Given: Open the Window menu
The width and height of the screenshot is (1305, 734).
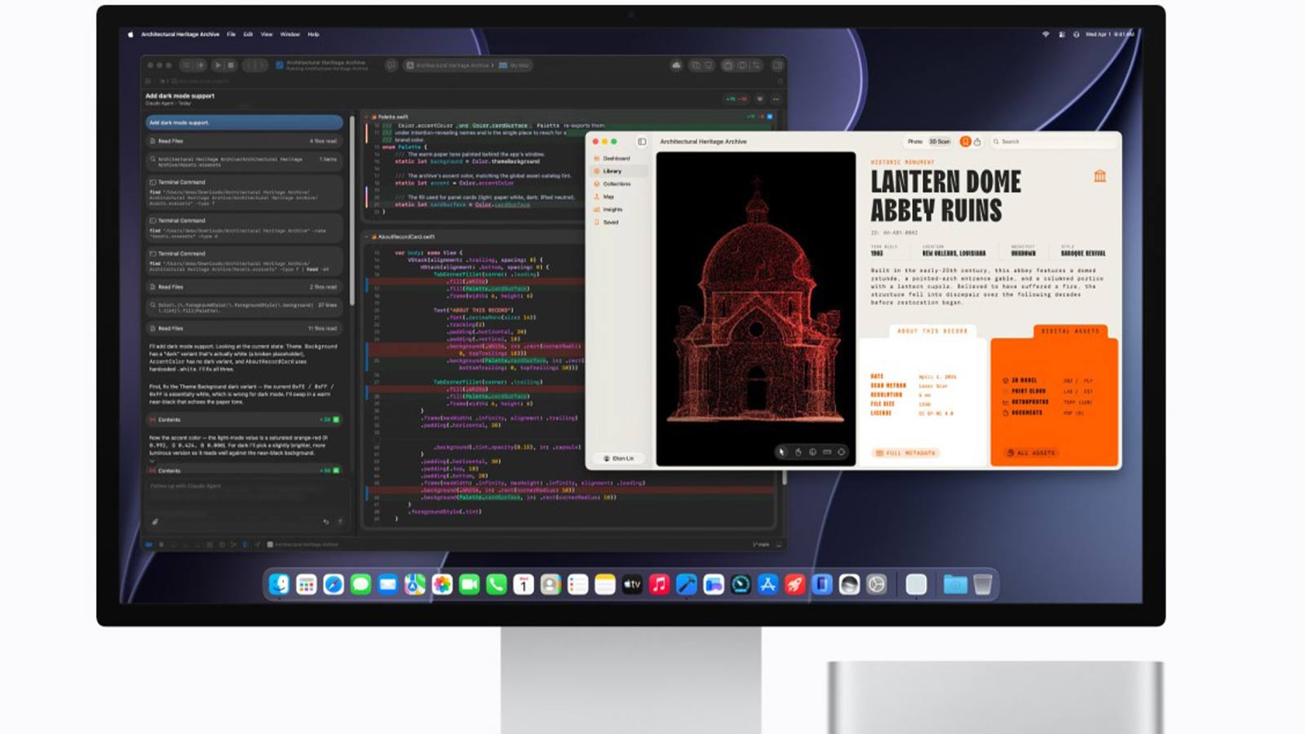Looking at the screenshot, I should tap(290, 34).
